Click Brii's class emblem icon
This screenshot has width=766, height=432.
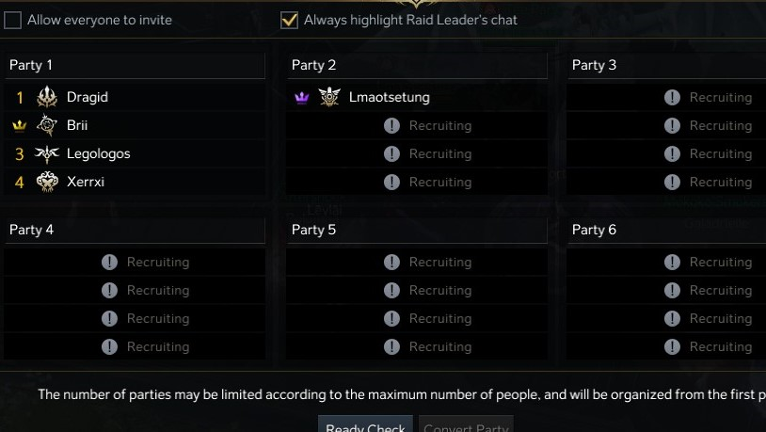[x=47, y=125]
